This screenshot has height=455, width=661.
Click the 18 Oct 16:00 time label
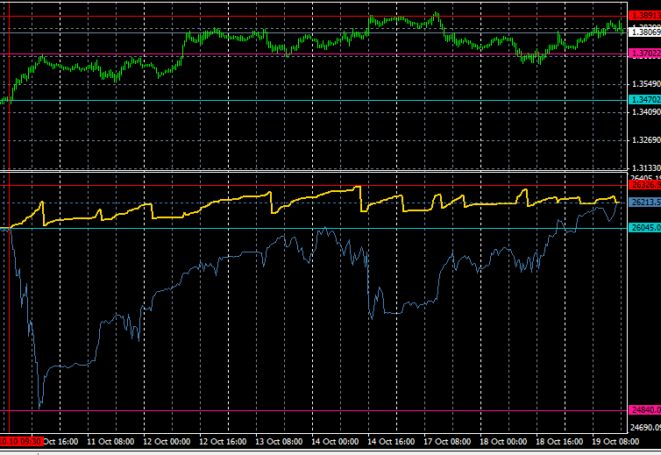click(x=559, y=442)
